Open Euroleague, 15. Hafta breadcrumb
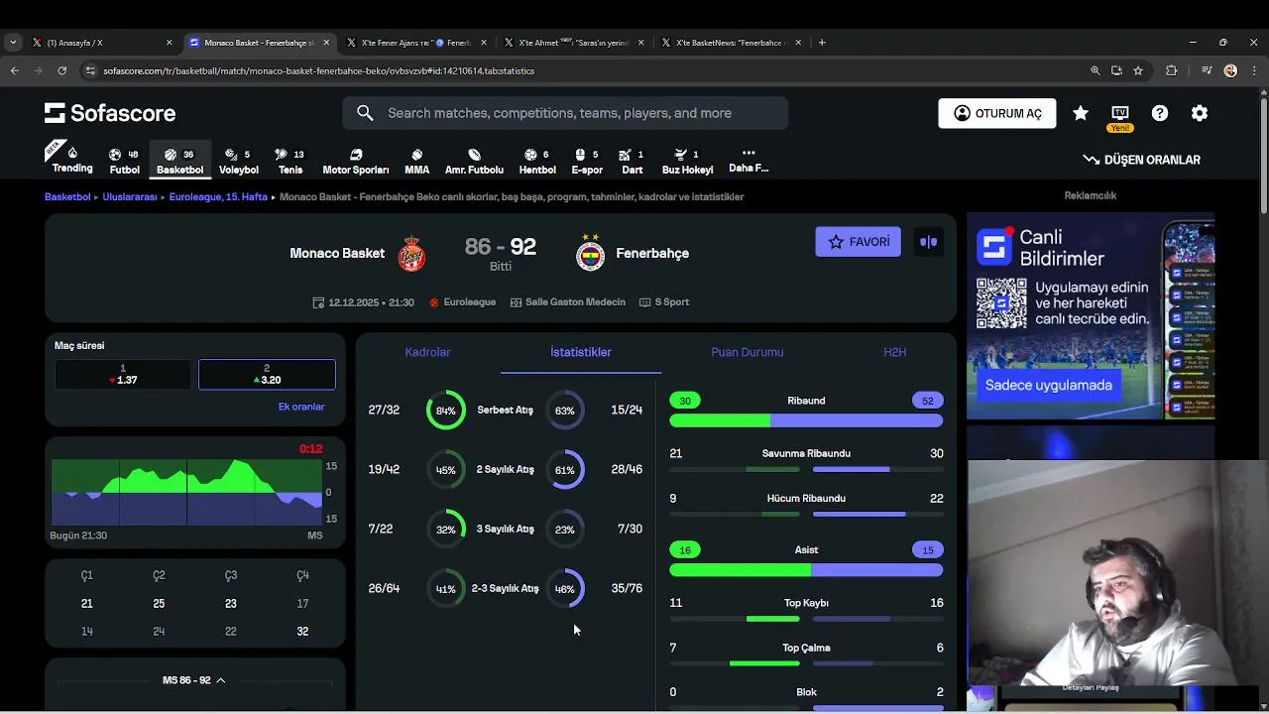 (x=218, y=197)
